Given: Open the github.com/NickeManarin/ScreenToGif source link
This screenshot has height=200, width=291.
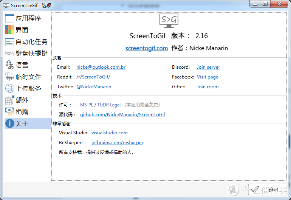Looking at the screenshot, I should [x=123, y=115].
